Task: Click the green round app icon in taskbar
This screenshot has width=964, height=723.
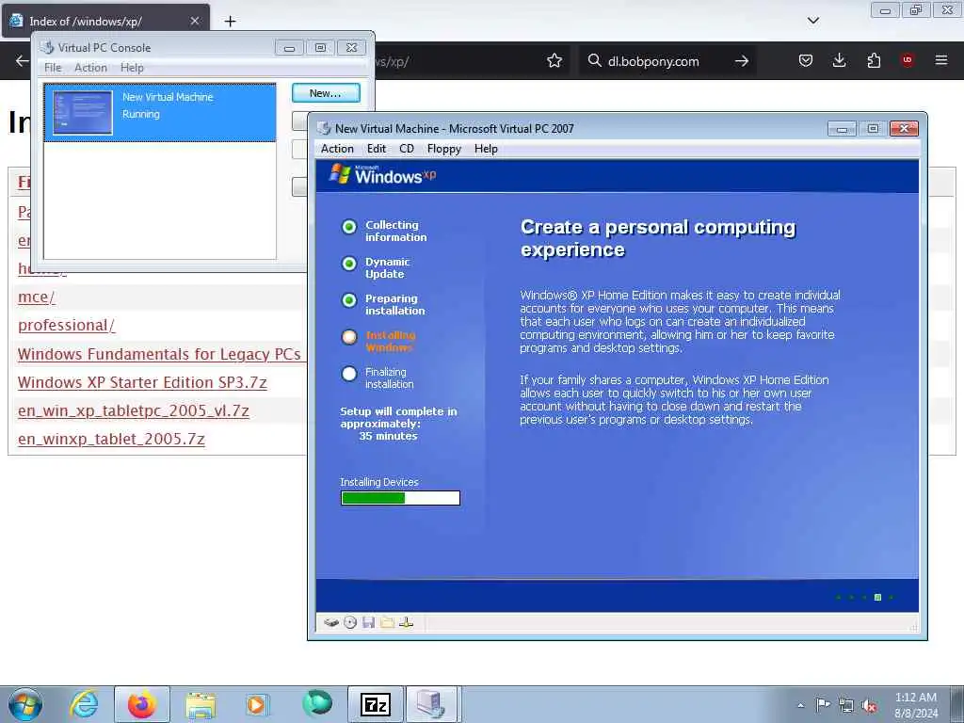Action: pos(317,702)
